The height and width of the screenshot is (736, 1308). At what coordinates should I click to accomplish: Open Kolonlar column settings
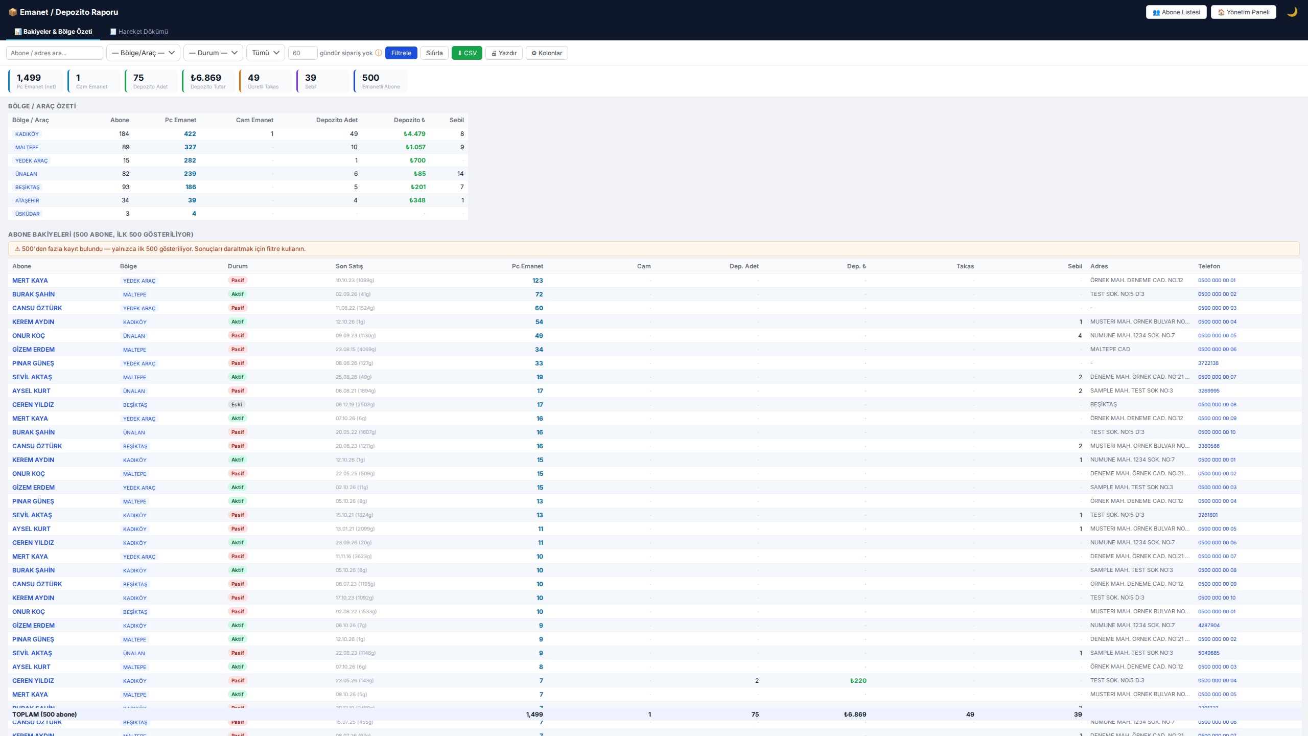pyautogui.click(x=547, y=53)
